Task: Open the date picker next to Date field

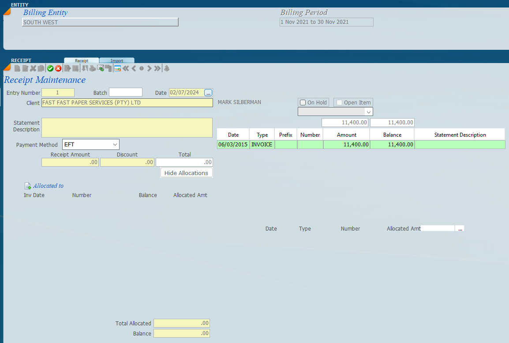Action: tap(209, 93)
